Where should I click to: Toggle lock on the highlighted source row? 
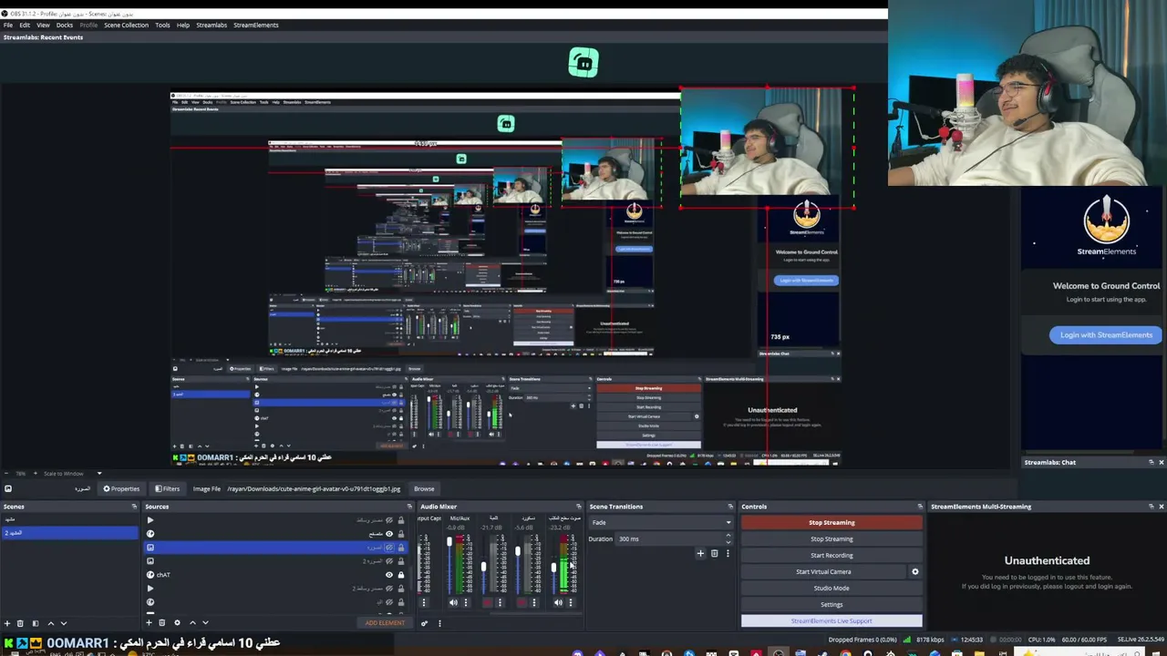(400, 548)
